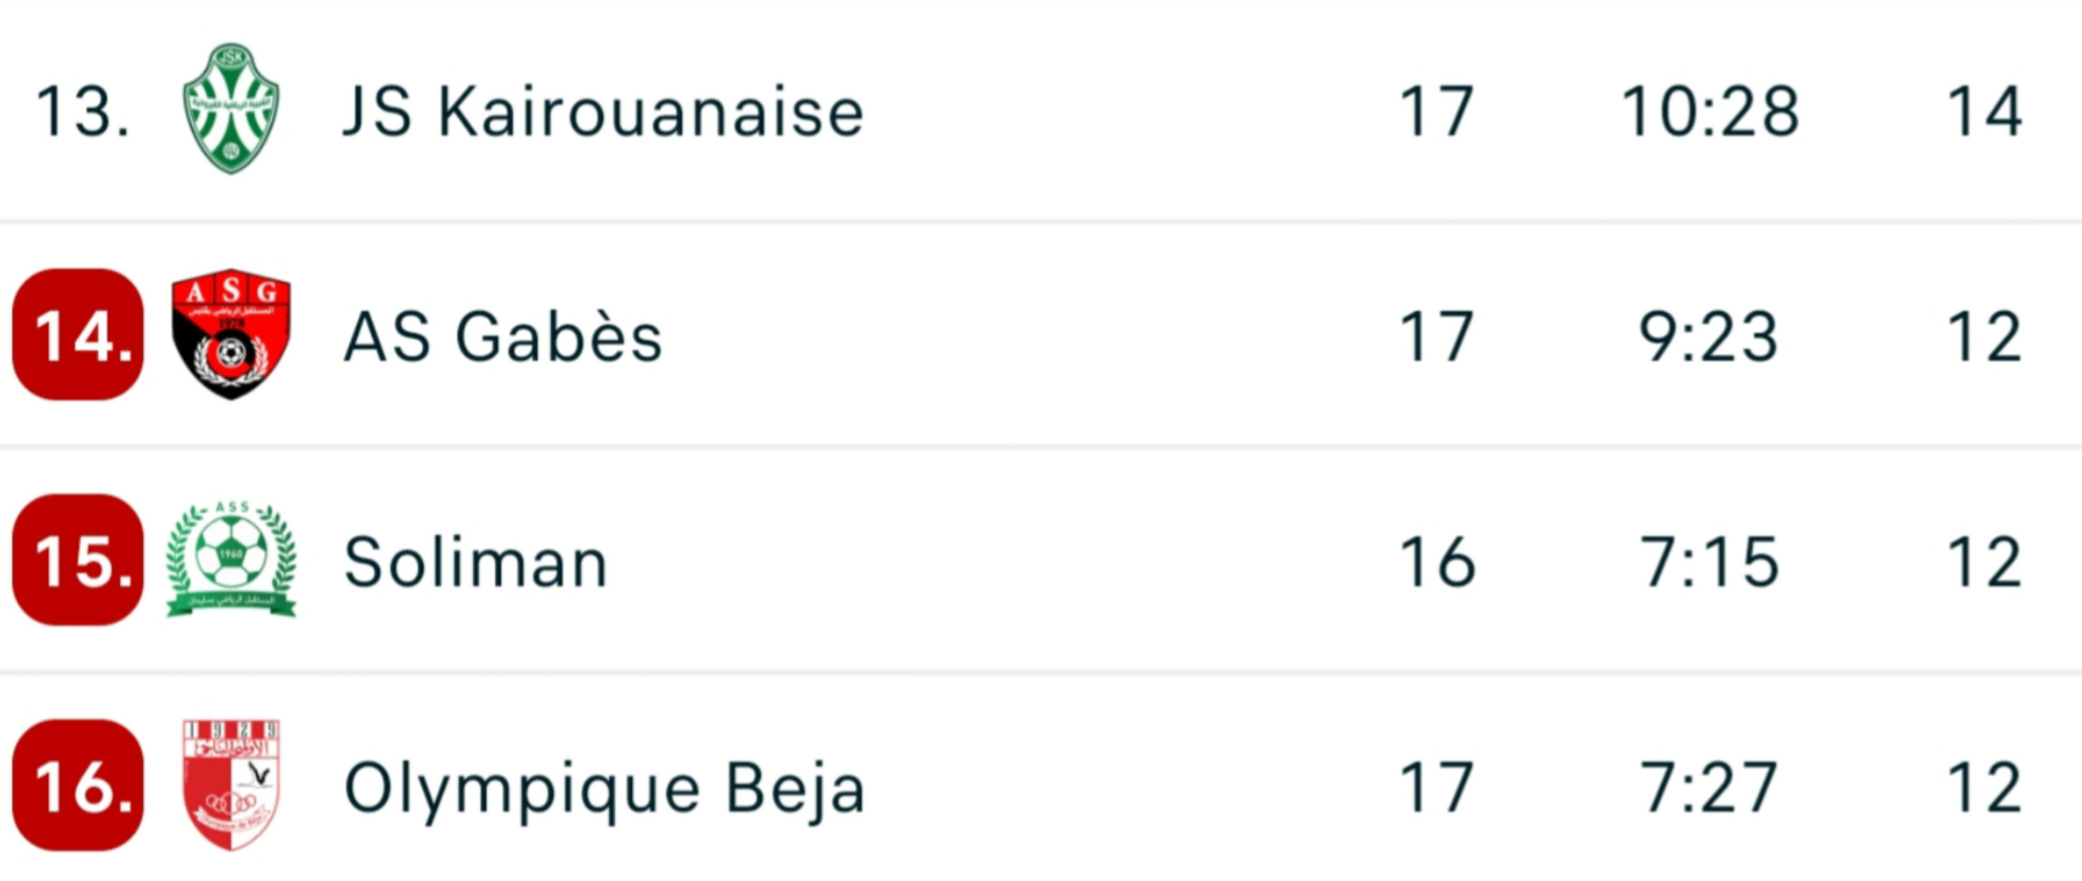Select the Olympique Beja team name
This screenshot has width=2082, height=881.
[x=604, y=787]
